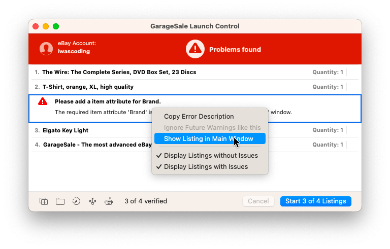Image resolution: width=390 pixels, height=249 pixels.
Task: Click the add listings icon in bottom toolbar
Action: click(x=44, y=201)
